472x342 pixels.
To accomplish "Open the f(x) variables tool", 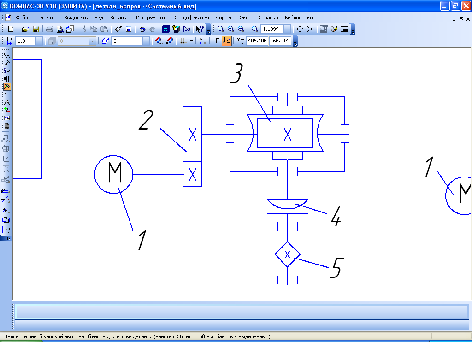I will (186, 29).
